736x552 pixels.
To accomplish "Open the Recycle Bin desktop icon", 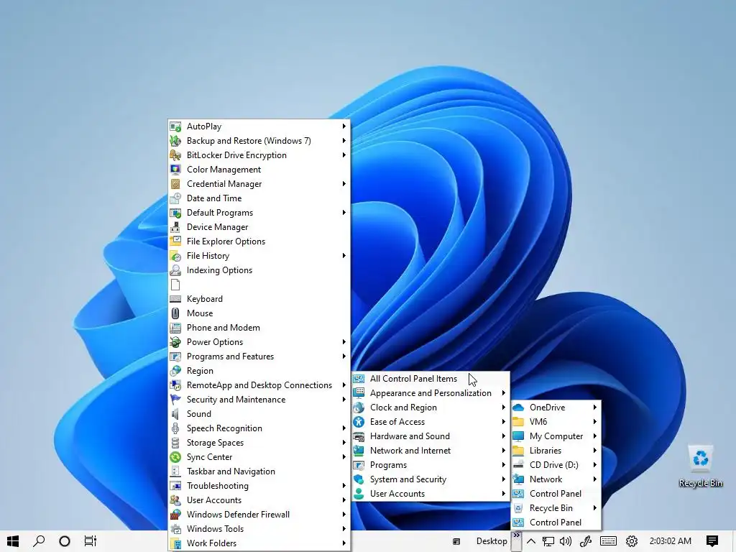I will [700, 466].
